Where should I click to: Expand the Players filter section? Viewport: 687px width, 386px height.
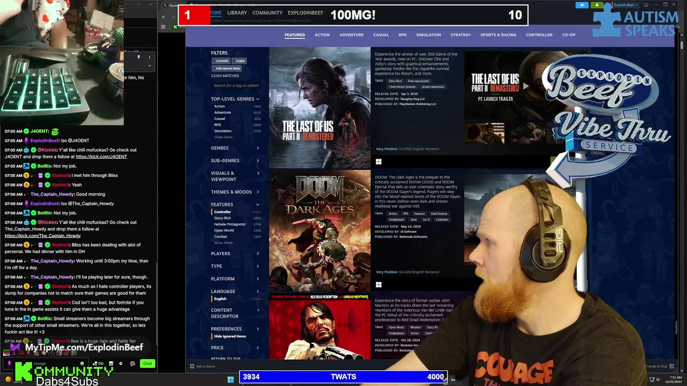[x=235, y=254]
